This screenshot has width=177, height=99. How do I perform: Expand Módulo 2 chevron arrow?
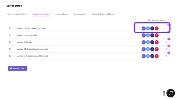(x=167, y=35)
